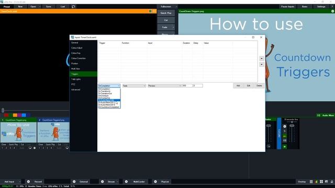Click the monitor icon on input 1

pos(30,148)
